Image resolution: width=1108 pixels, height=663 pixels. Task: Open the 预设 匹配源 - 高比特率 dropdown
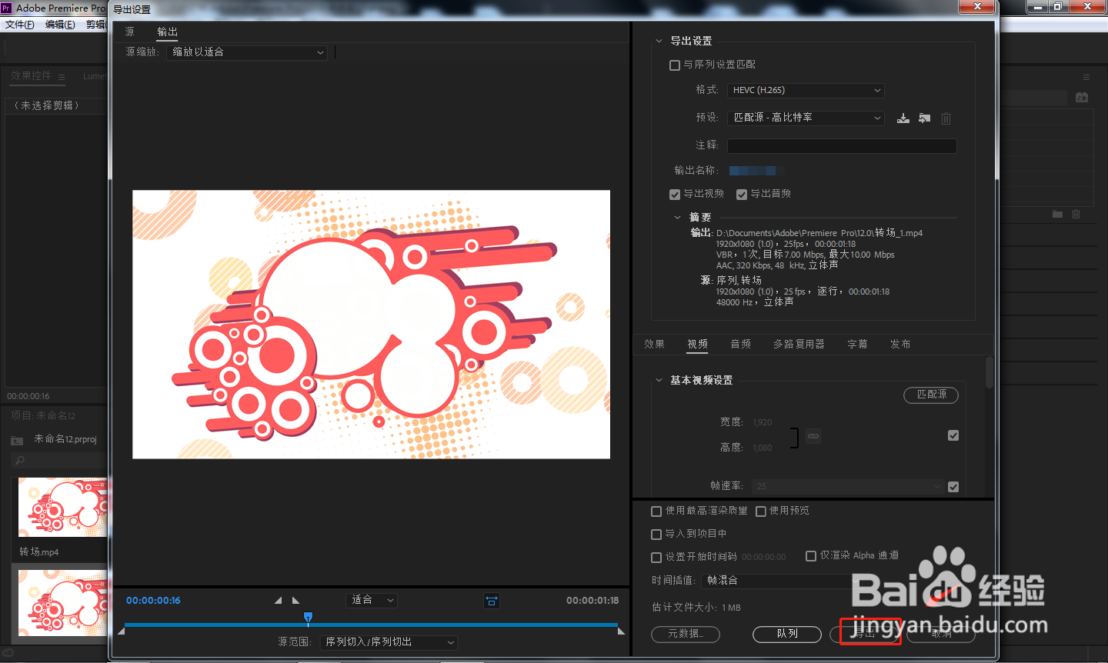806,118
